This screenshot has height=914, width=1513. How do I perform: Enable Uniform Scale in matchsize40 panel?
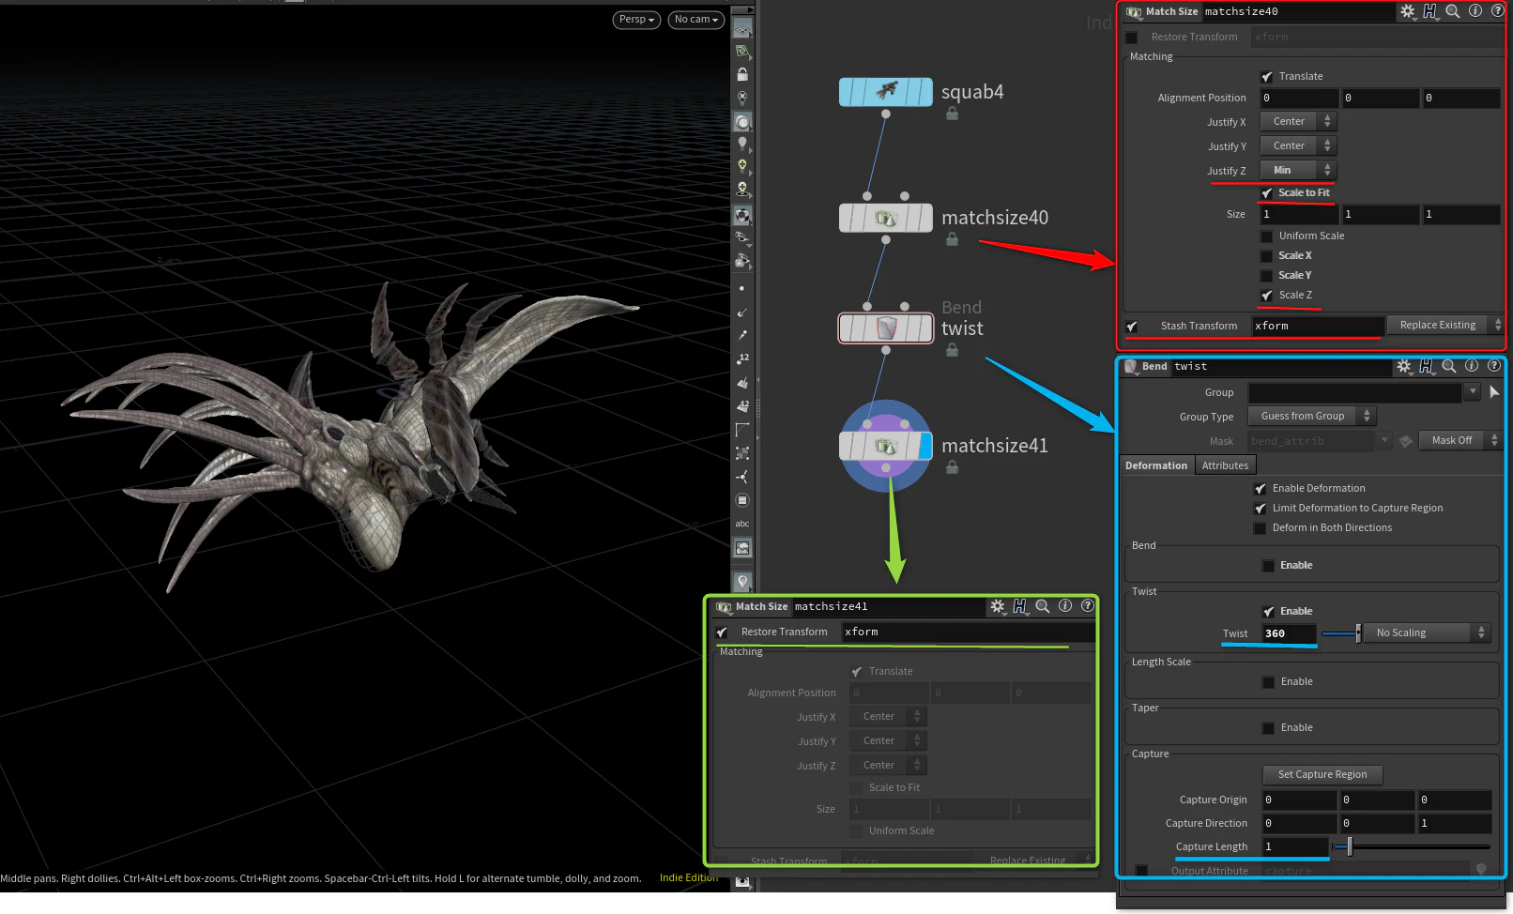pyautogui.click(x=1267, y=236)
